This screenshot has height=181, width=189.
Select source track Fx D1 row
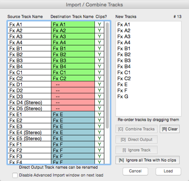[x=30, y=85]
